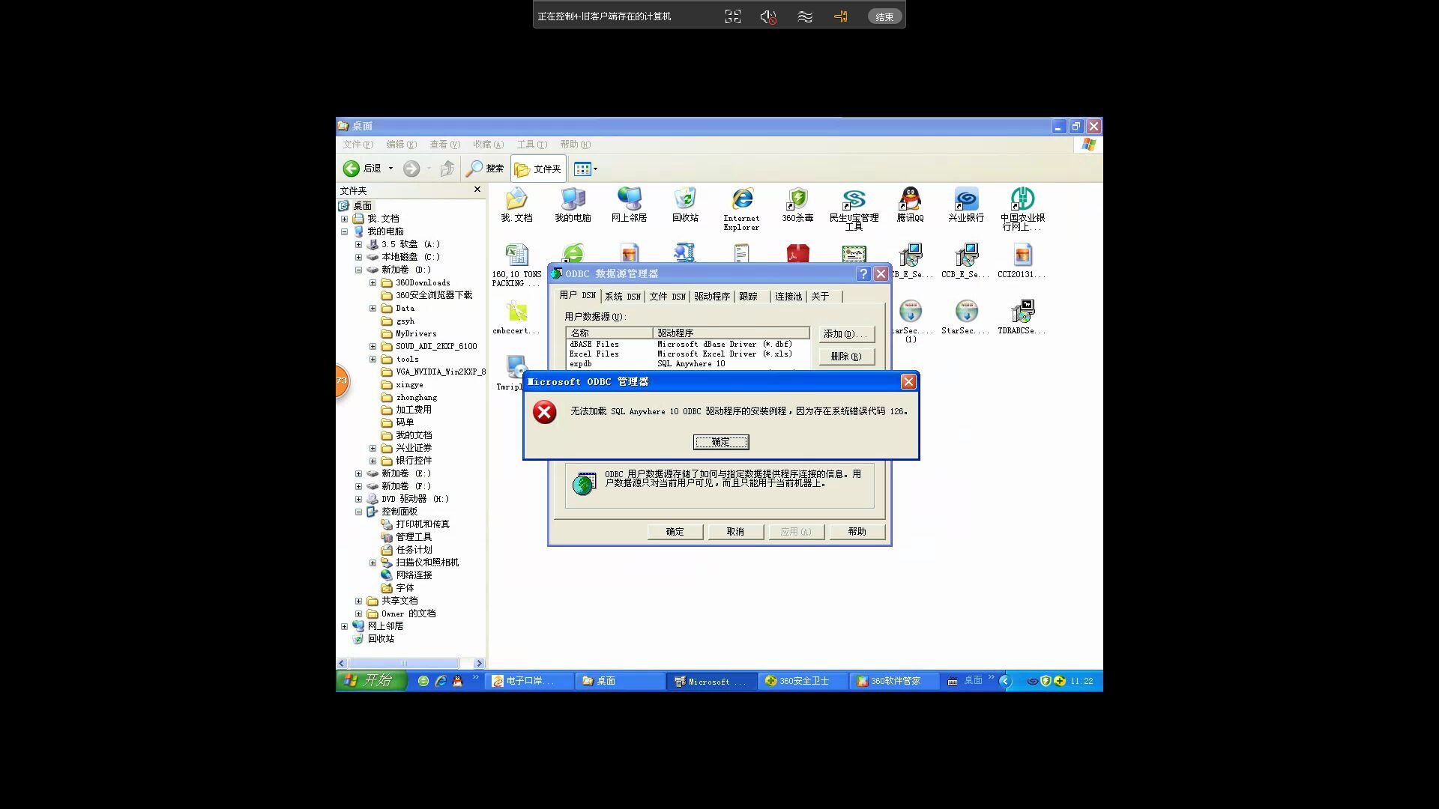Switch to 电子口岸 taskbar item

531,681
